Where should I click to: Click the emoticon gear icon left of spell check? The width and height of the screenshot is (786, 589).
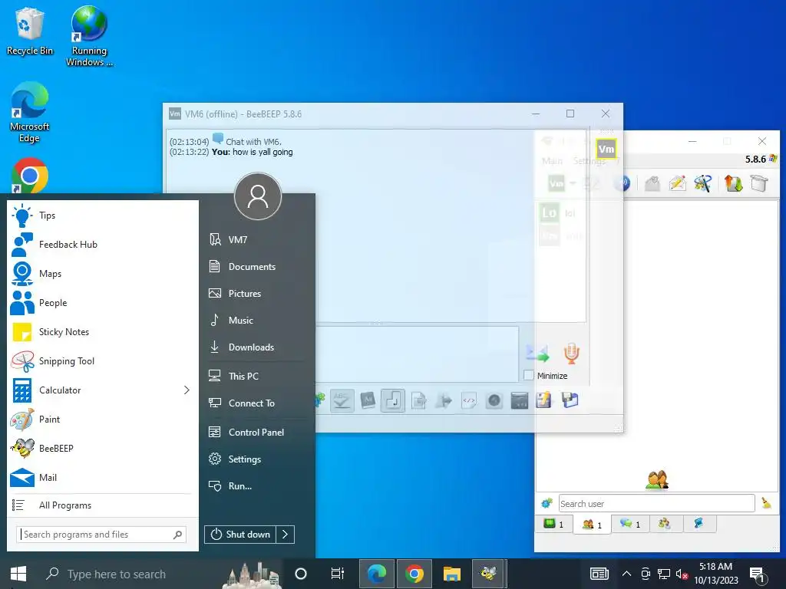pos(320,400)
